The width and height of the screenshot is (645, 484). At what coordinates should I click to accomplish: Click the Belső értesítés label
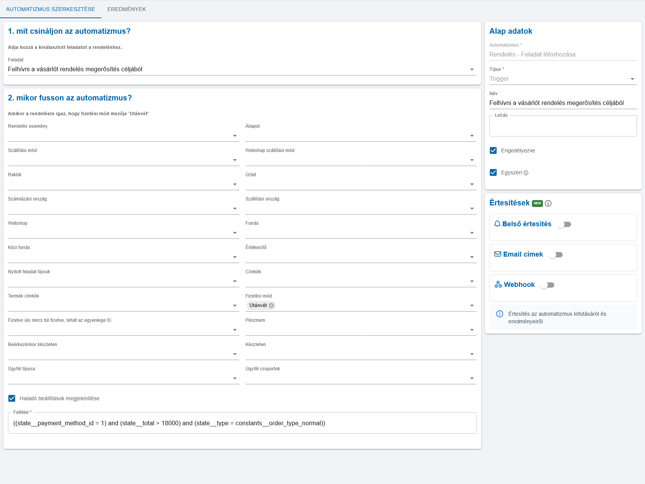pyautogui.click(x=527, y=224)
